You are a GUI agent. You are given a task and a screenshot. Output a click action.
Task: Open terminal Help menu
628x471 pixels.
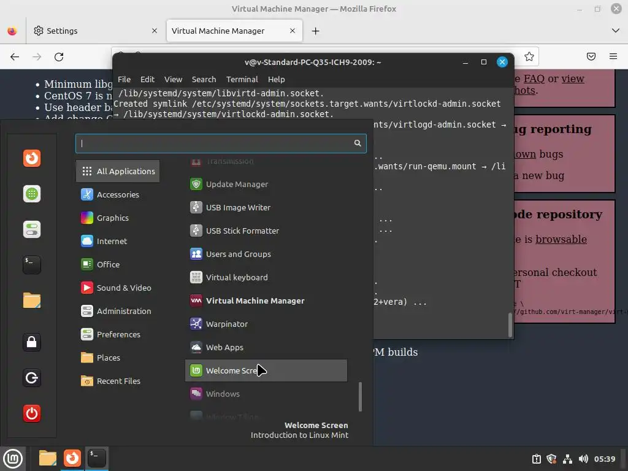coord(277,79)
